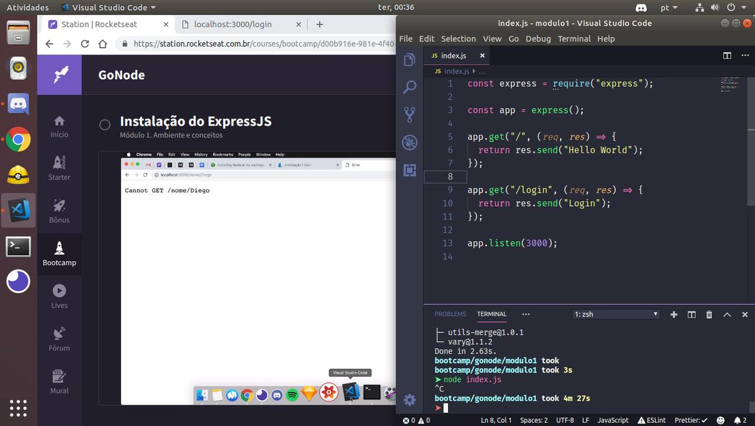Viewport: 755px width, 426px height.
Task: Switch to the PROBLEMS panel tab
Action: point(450,314)
